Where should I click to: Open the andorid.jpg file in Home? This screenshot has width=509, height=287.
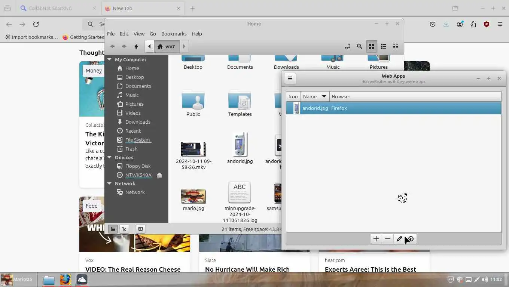click(240, 148)
